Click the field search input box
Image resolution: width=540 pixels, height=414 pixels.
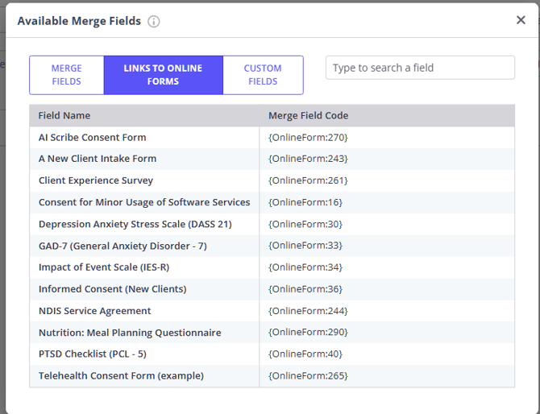(x=419, y=68)
